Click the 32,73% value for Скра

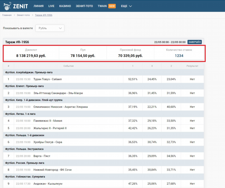tap(171, 142)
